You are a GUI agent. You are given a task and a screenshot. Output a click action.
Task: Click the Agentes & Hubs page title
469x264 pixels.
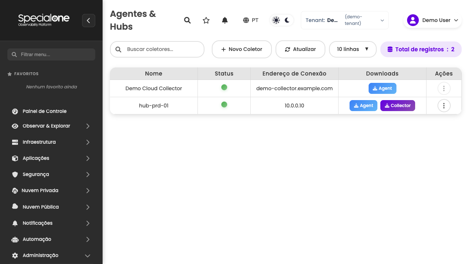click(x=133, y=20)
